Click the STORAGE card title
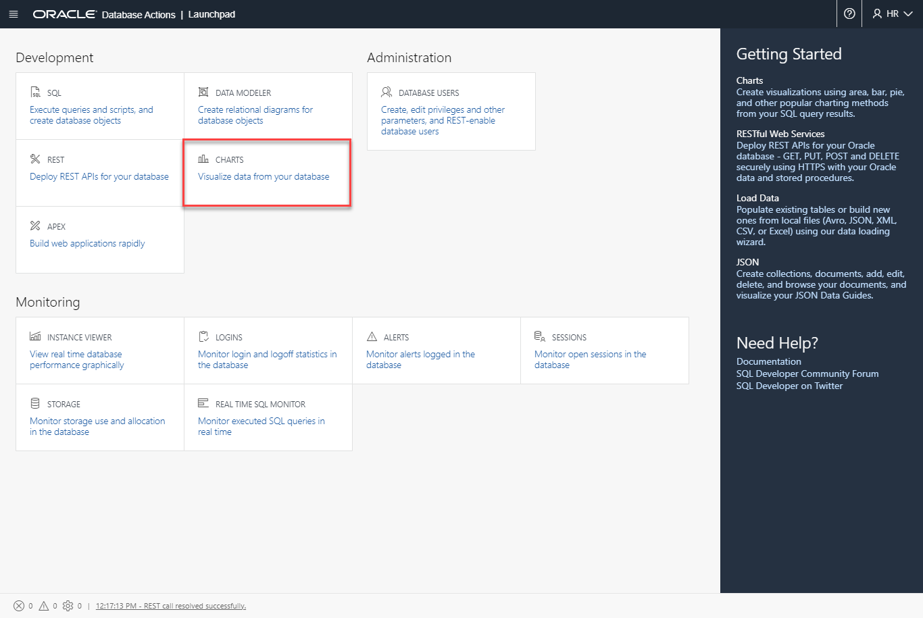 64,404
